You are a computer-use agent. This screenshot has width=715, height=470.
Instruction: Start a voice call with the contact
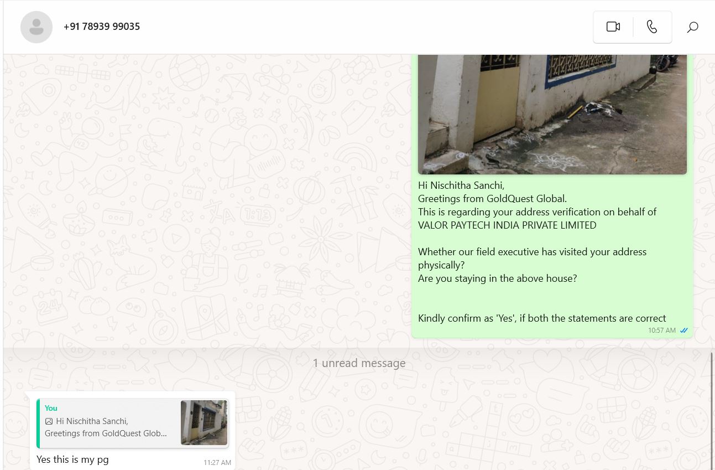(x=652, y=27)
